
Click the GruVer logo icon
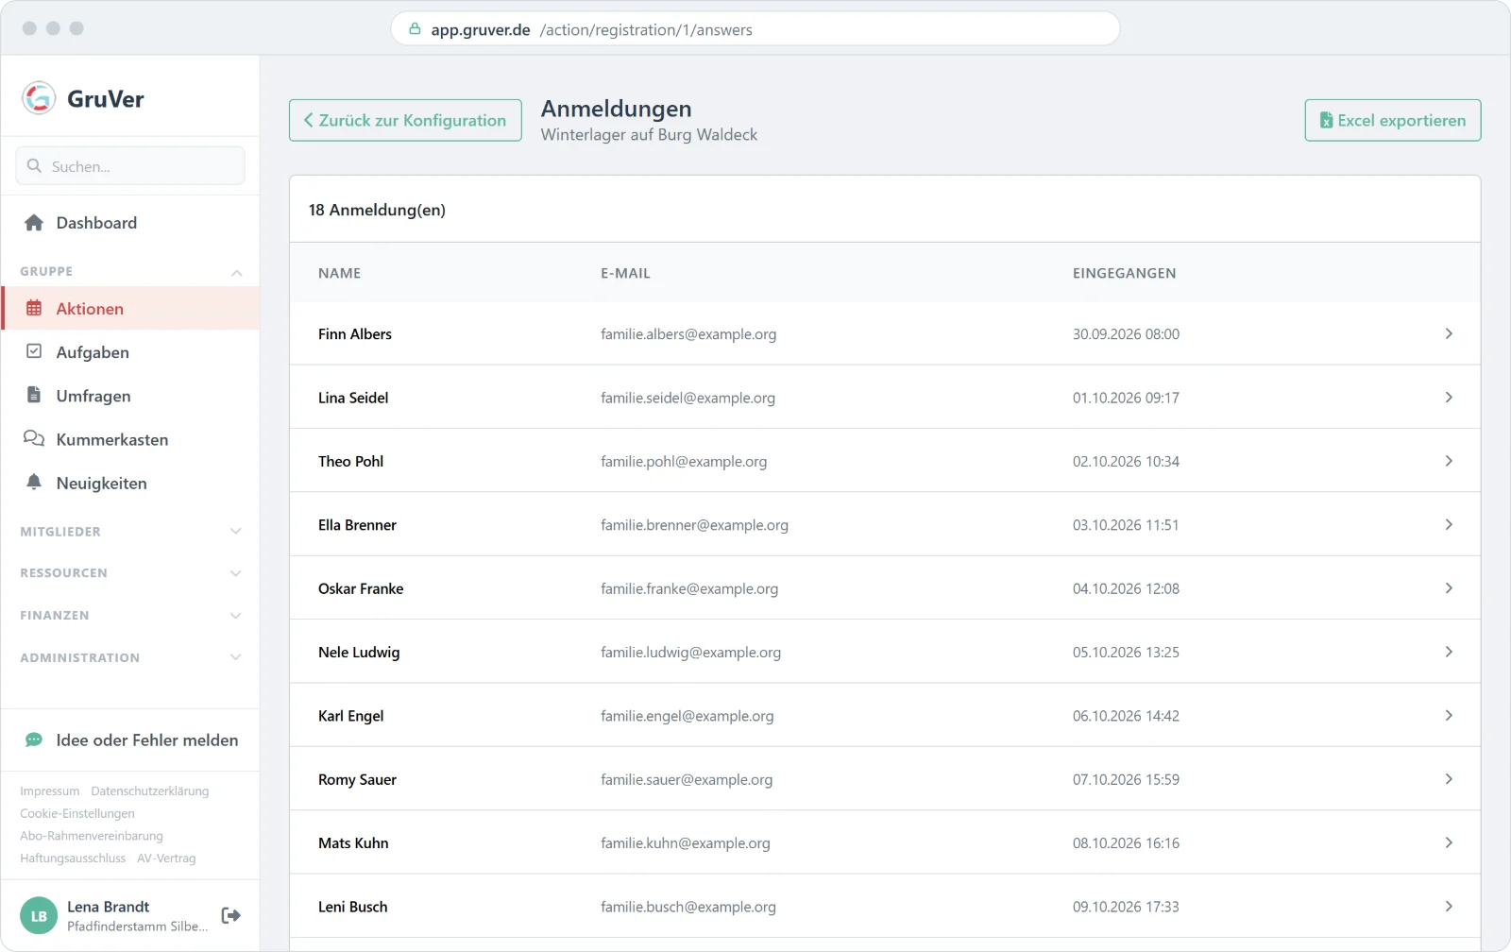point(39,97)
